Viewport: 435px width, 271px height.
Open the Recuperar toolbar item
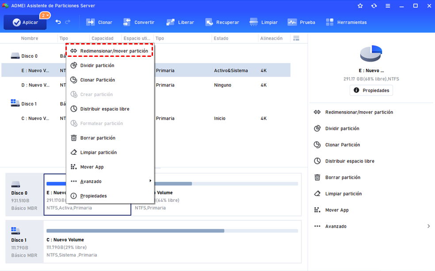coord(222,22)
